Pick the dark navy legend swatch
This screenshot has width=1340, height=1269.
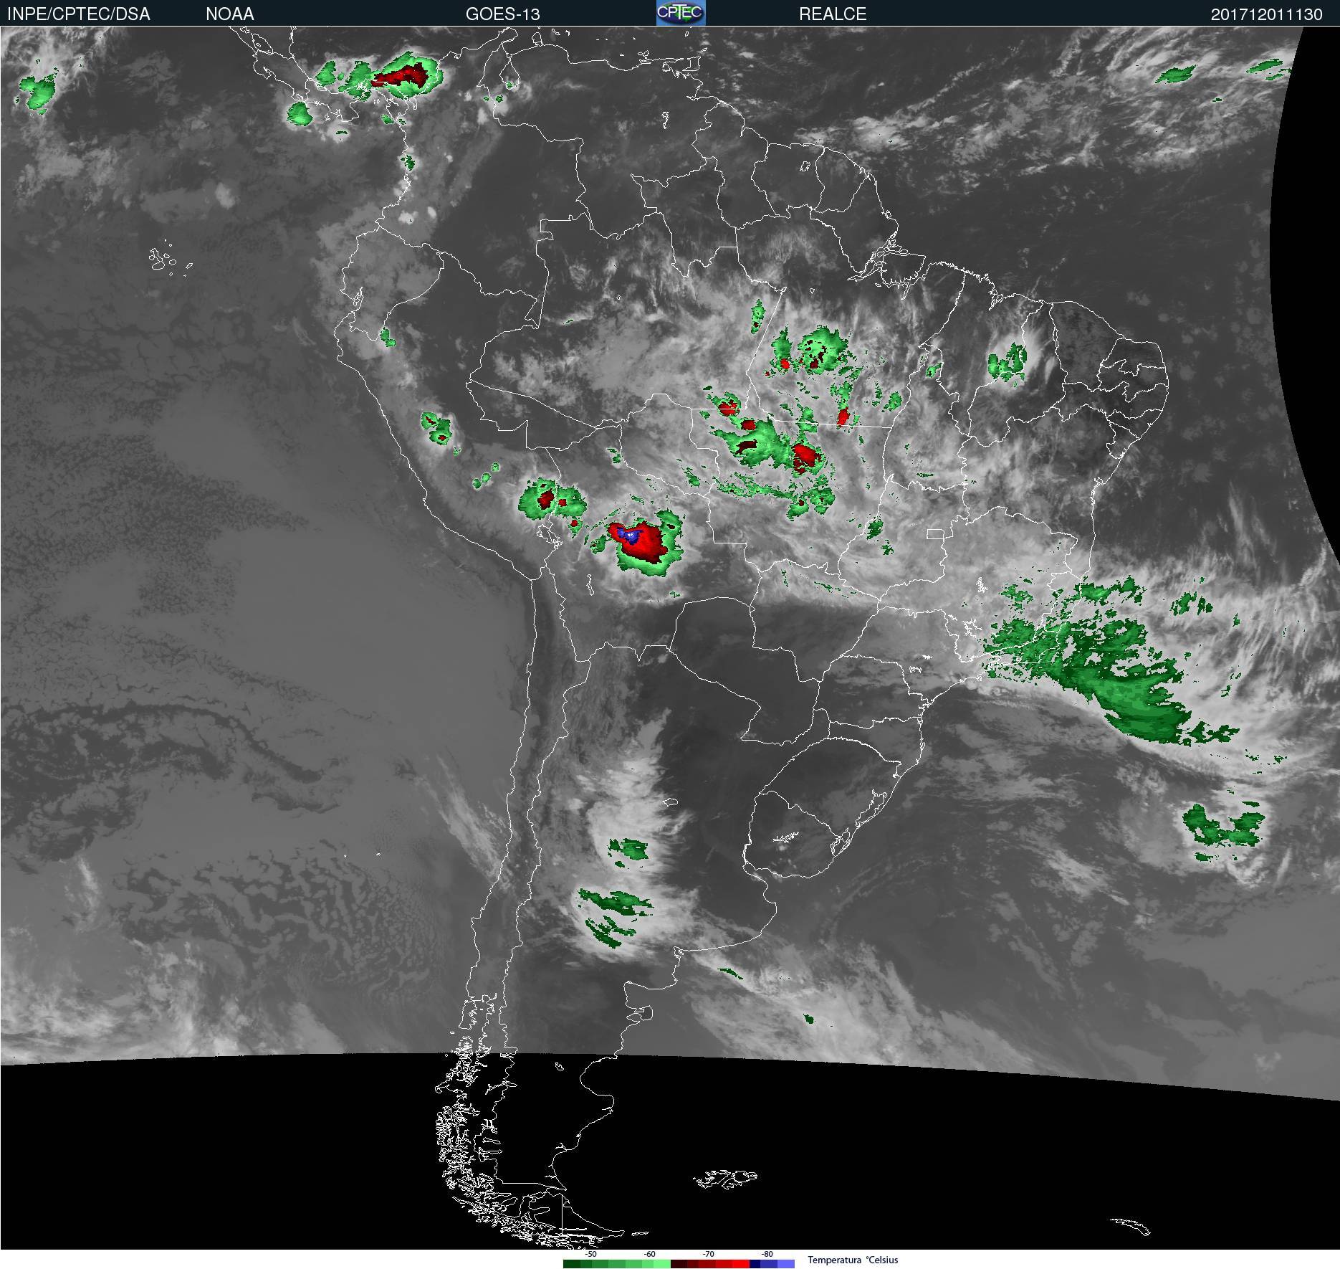click(x=755, y=1264)
